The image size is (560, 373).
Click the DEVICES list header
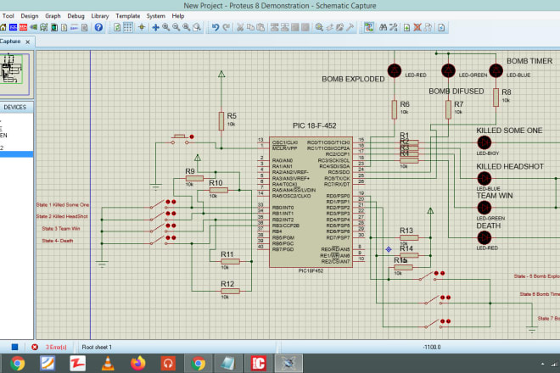[16, 107]
